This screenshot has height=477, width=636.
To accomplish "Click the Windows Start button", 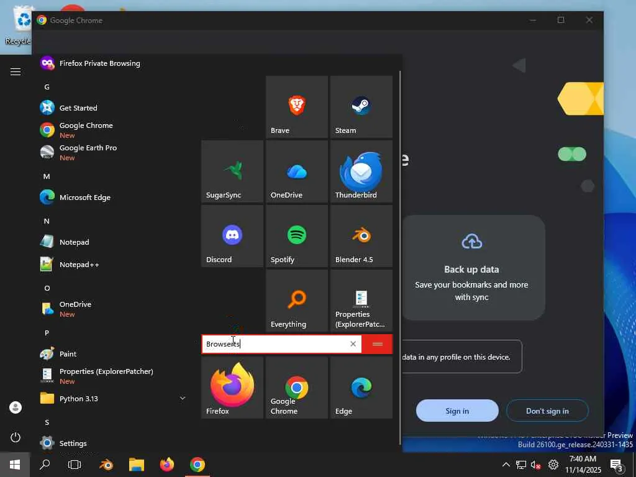I will point(15,465).
